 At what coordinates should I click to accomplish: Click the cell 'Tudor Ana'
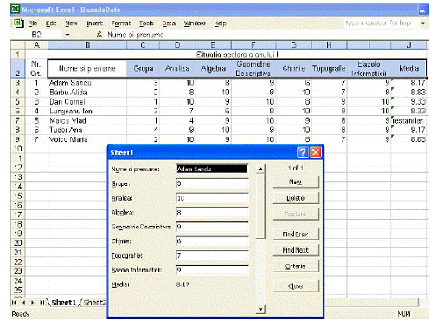(87, 130)
